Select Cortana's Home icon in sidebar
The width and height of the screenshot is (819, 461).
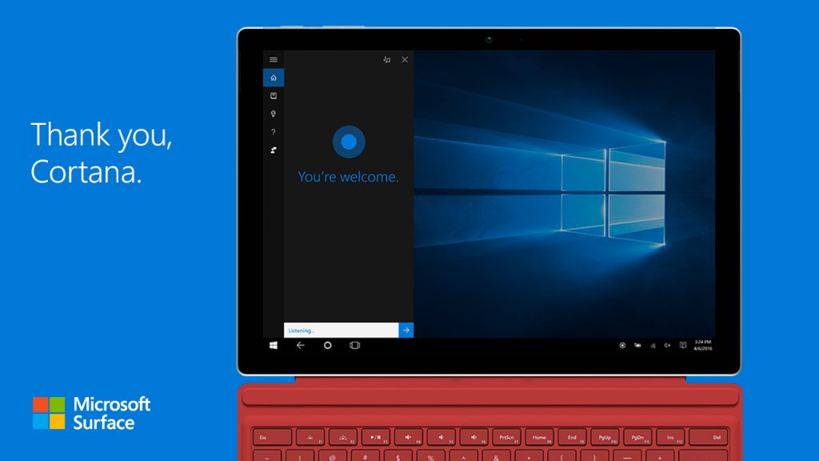tap(274, 78)
